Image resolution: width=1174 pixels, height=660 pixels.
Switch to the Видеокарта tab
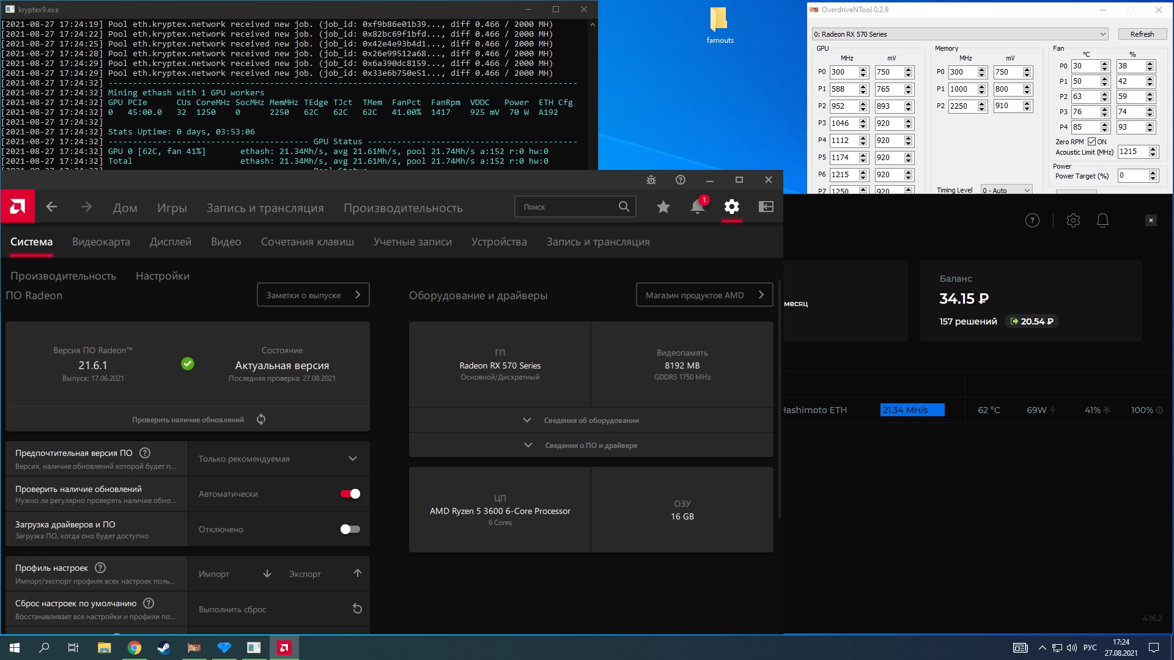(x=101, y=242)
